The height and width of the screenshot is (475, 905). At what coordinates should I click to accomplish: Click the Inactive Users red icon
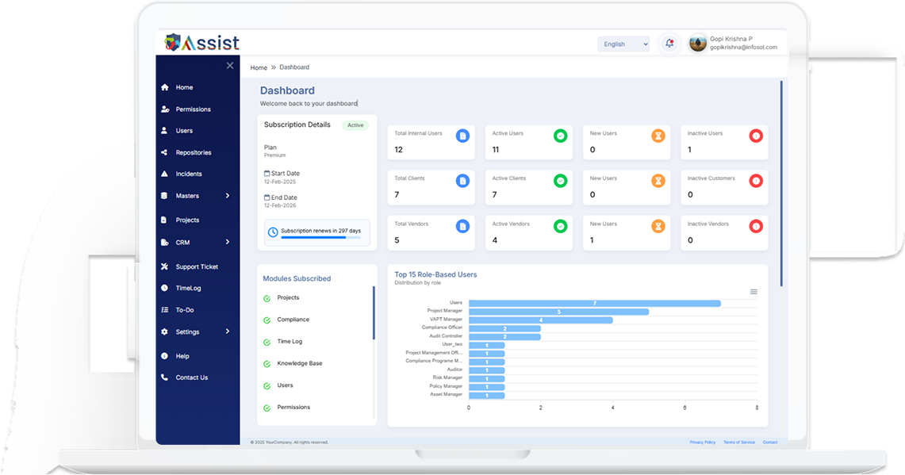(x=756, y=136)
